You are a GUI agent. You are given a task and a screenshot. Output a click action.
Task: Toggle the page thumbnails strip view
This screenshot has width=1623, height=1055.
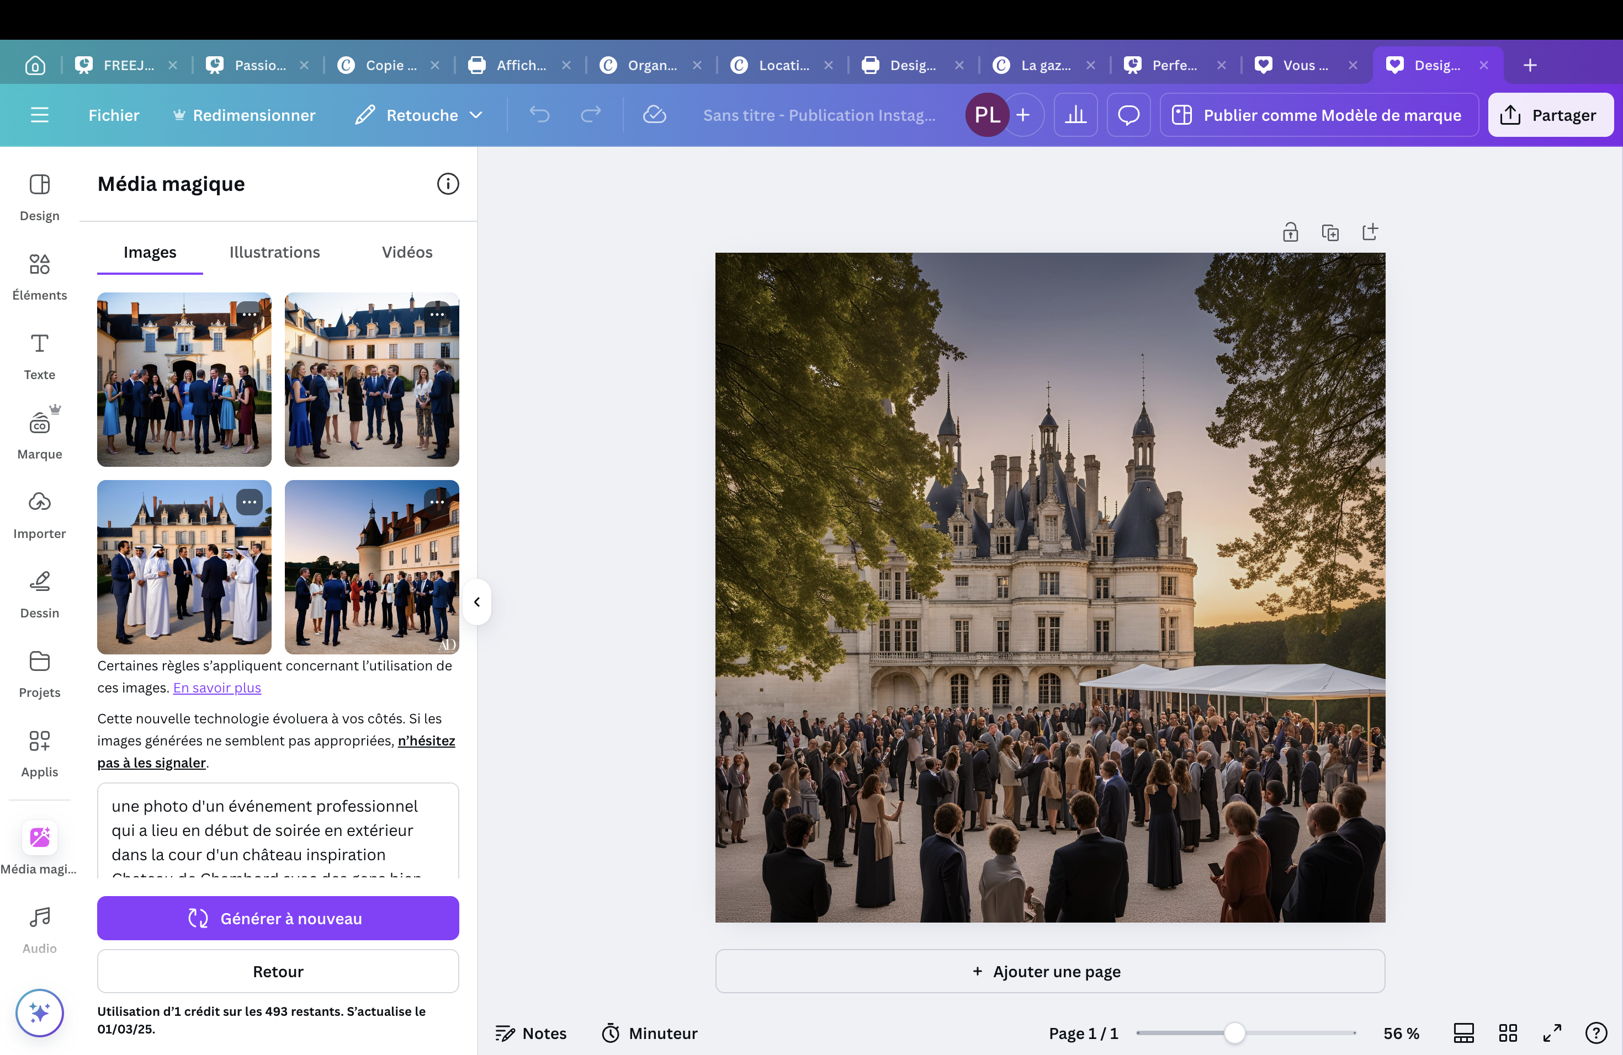tap(1463, 1033)
